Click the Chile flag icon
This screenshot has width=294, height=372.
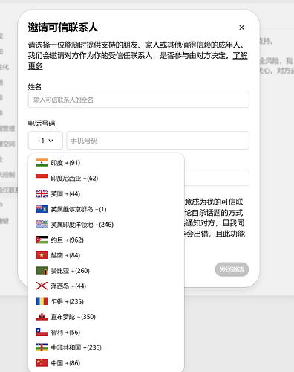click(42, 332)
